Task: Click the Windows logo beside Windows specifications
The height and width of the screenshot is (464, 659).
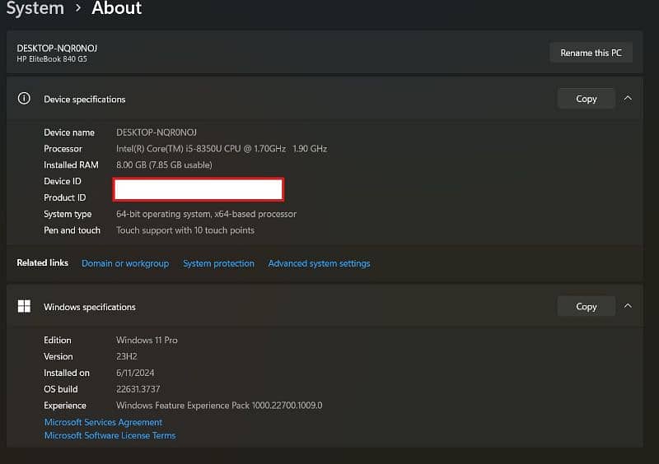Action: click(25, 307)
